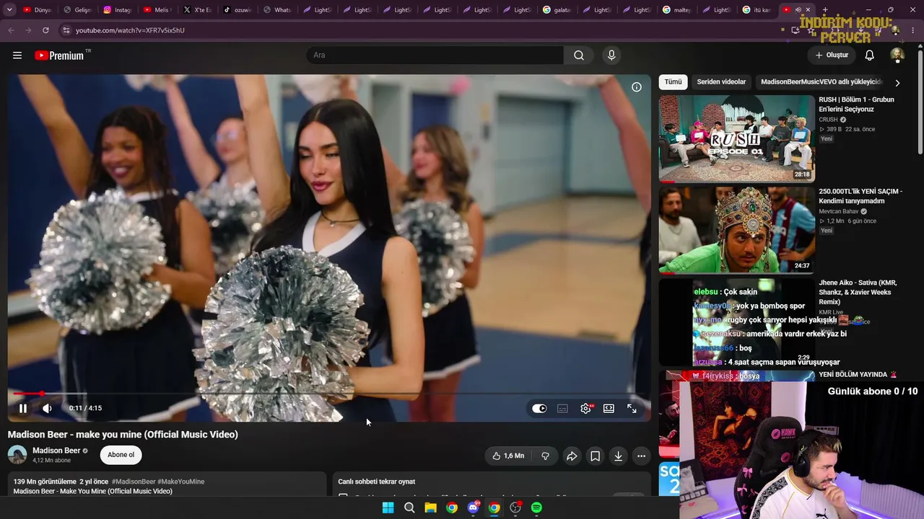The width and height of the screenshot is (924, 519).
Task: Toggle autoplay switch in the player
Action: click(539, 409)
